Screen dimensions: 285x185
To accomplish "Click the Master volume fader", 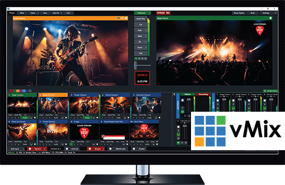I will [188, 99].
